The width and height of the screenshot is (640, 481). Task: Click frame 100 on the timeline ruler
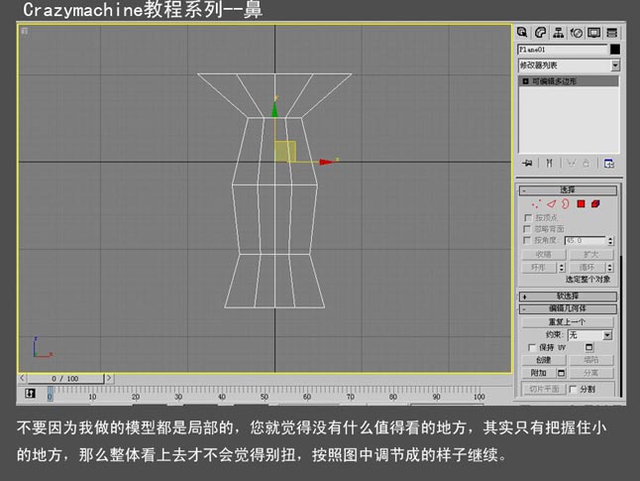click(480, 397)
